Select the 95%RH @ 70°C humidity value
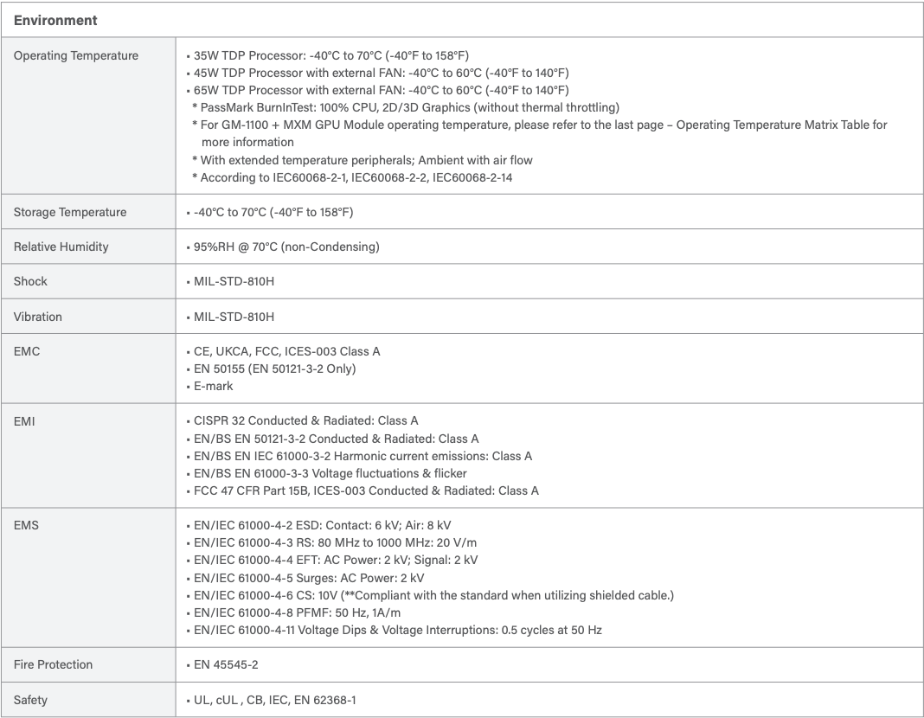The width and height of the screenshot is (924, 718). [x=284, y=247]
